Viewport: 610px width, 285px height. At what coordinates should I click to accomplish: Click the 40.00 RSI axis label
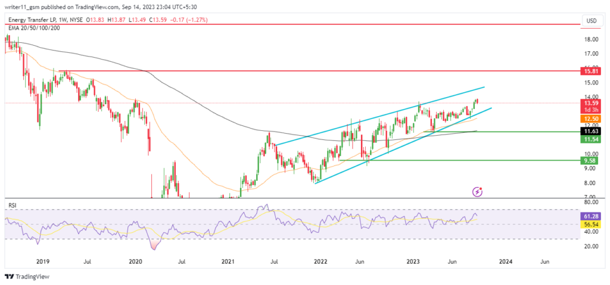tap(590, 231)
